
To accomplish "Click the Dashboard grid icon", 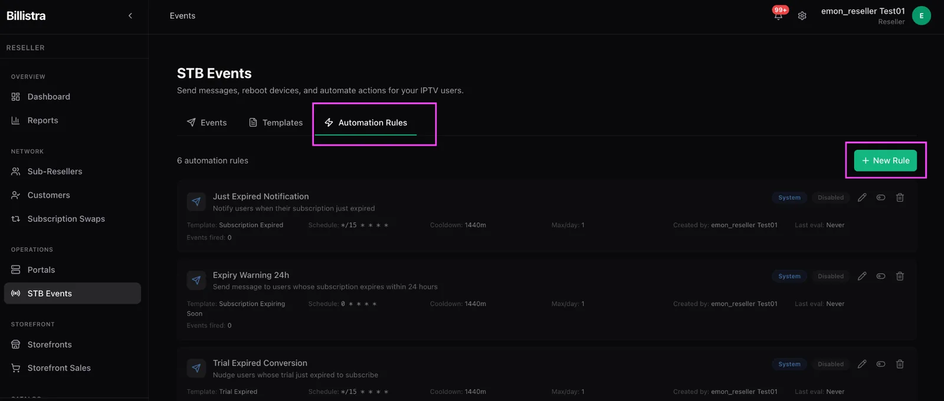I will 16,97.
